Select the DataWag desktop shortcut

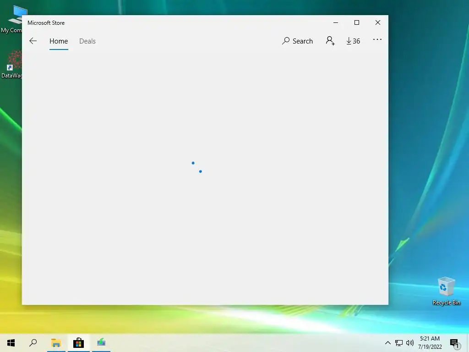tap(11, 65)
